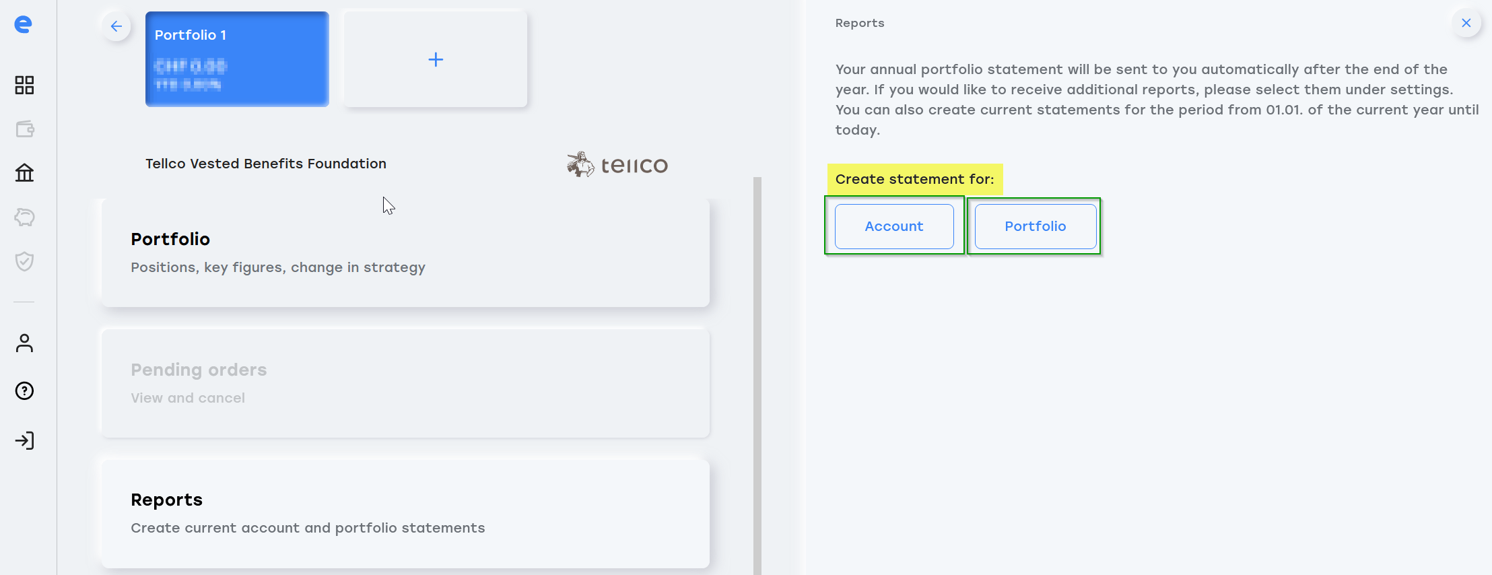
Task: Click the logout arrow icon in sidebar
Action: pyautogui.click(x=24, y=440)
